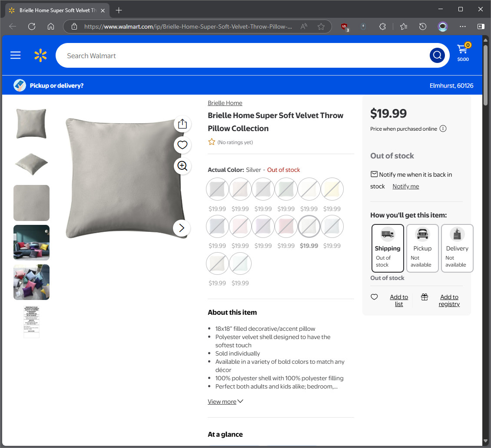The width and height of the screenshot is (491, 448).
Task: Click the search magnifier button
Action: [x=437, y=56]
